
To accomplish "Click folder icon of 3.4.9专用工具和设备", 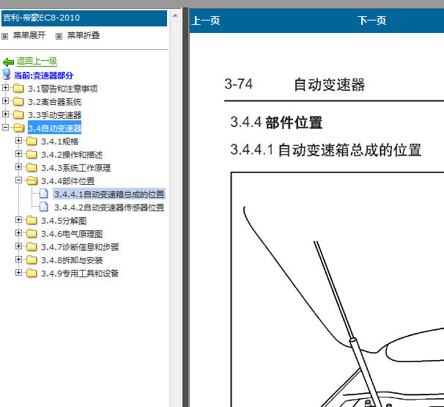I will pos(32,274).
